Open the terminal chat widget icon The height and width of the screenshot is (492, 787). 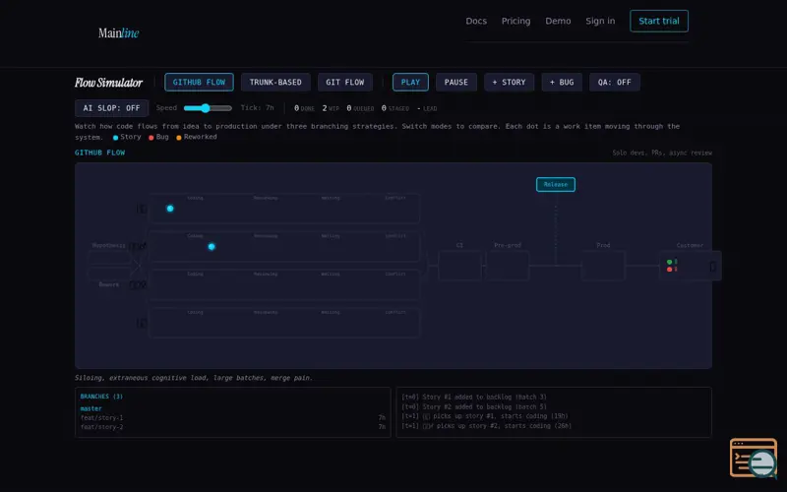click(x=754, y=458)
